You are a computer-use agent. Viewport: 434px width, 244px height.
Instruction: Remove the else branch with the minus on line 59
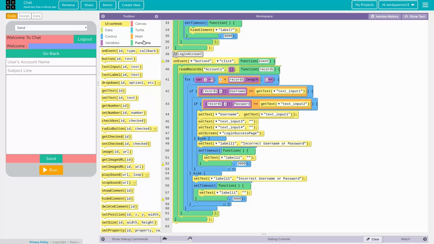(224, 204)
